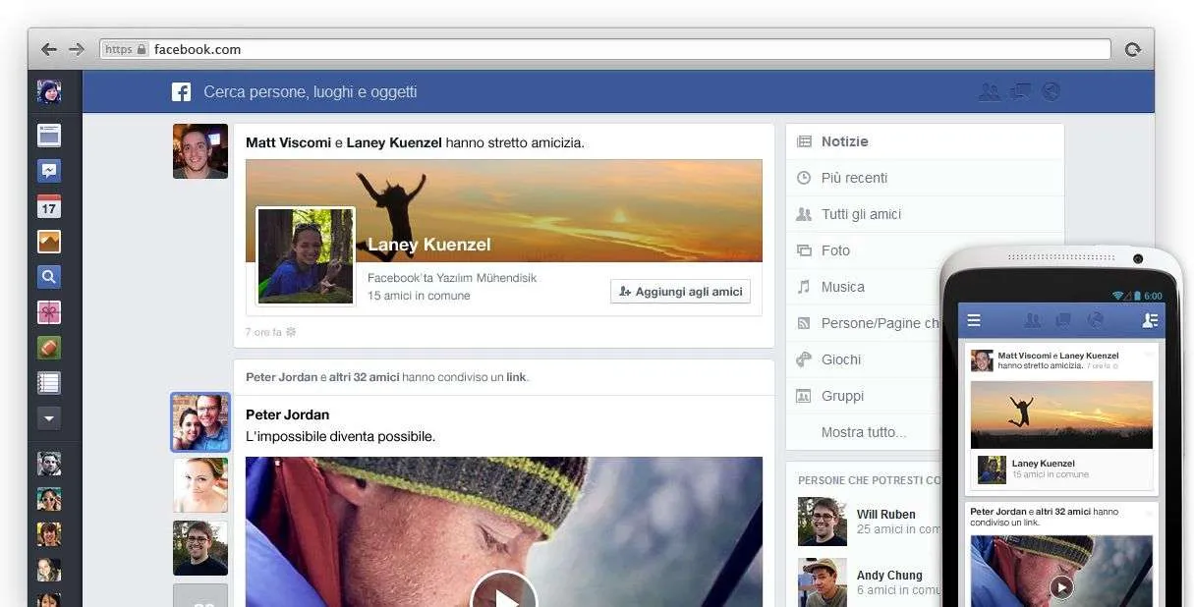This screenshot has height=607, width=1194.
Task: Open Laney Kuenzel's name link in the story header
Action: (x=394, y=142)
